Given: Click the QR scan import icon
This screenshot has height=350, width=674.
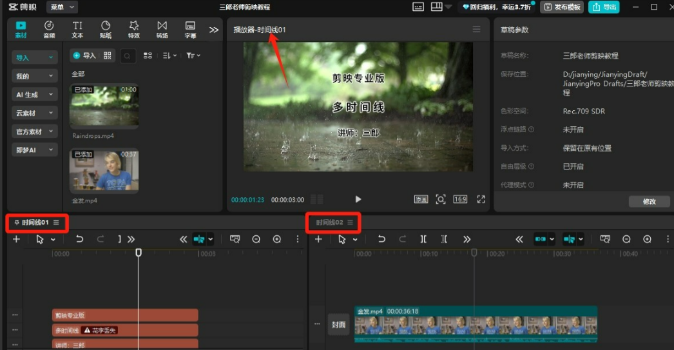Looking at the screenshot, I should [x=108, y=55].
